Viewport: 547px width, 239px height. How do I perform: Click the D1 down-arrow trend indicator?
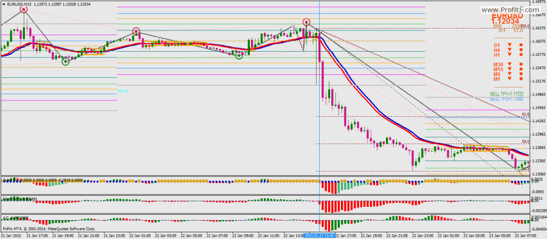[x=510, y=45]
